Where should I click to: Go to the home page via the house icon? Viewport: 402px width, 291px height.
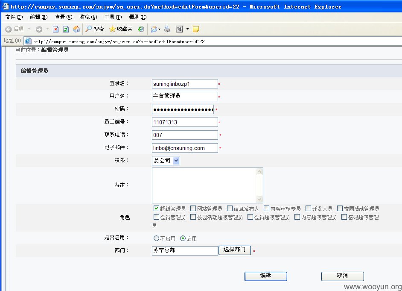tap(76, 29)
